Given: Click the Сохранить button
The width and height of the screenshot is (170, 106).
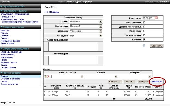Looking at the screenshot, I should click(157, 46).
